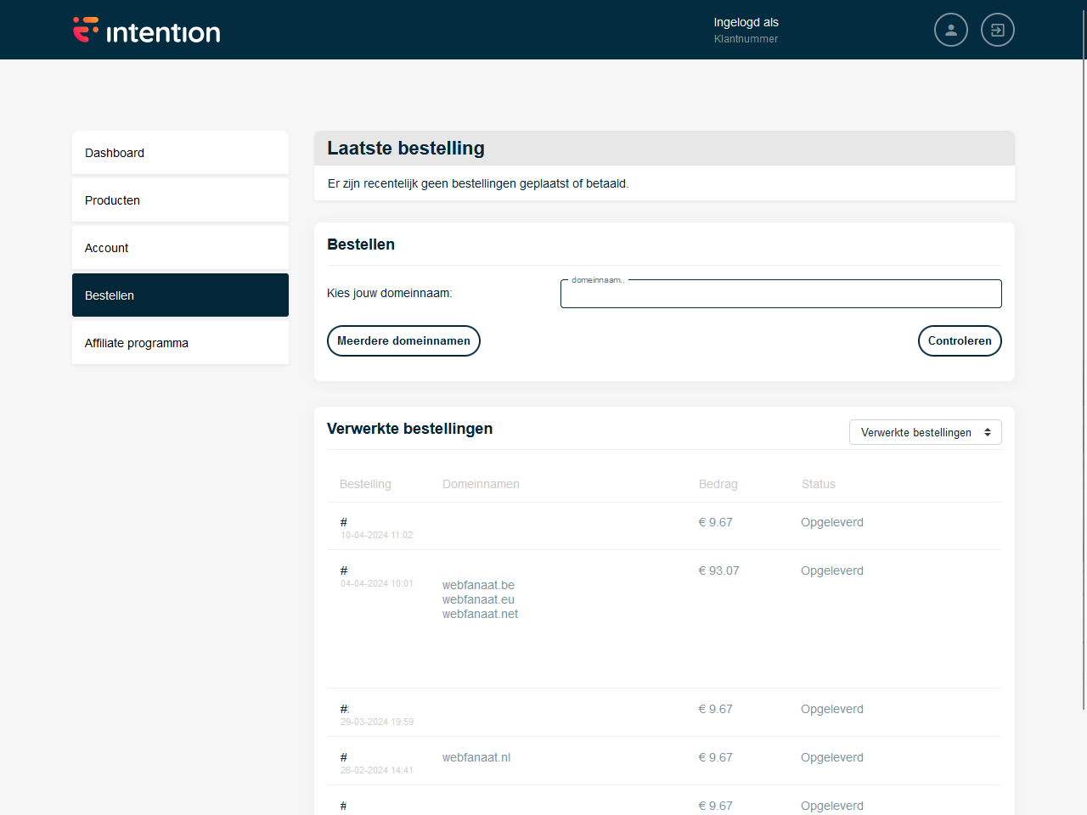Click the Controleren button
The height and width of the screenshot is (815, 1087).
[959, 341]
